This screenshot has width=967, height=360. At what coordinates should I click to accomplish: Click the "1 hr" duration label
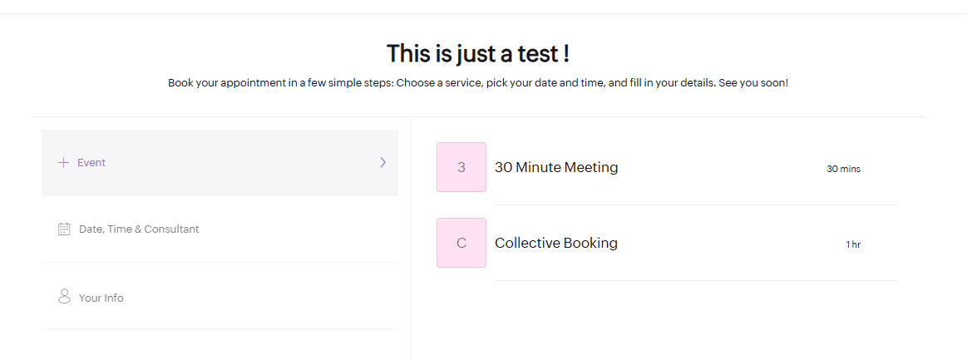coord(853,244)
